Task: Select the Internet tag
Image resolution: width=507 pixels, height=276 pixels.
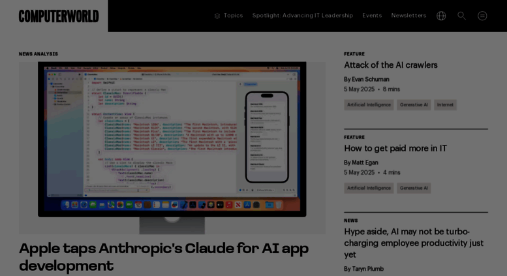Action: [x=445, y=104]
